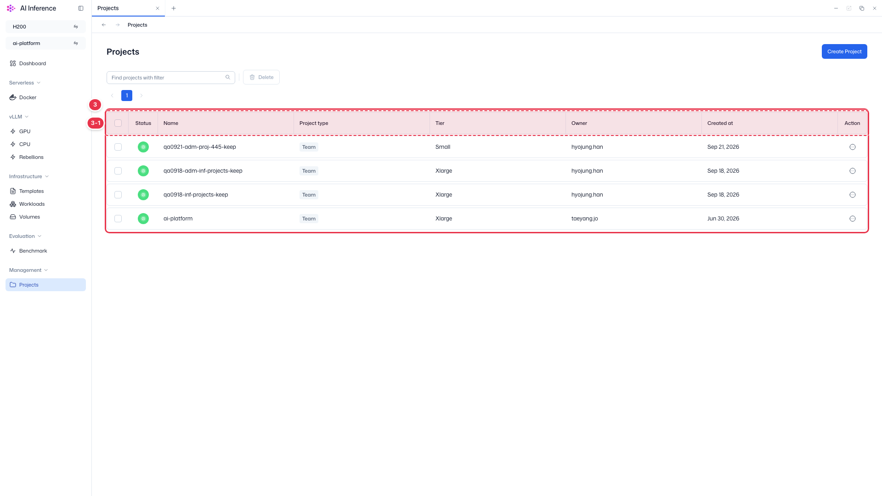This screenshot has width=882, height=496.
Task: Open the Dashboard page
Action: [45, 63]
